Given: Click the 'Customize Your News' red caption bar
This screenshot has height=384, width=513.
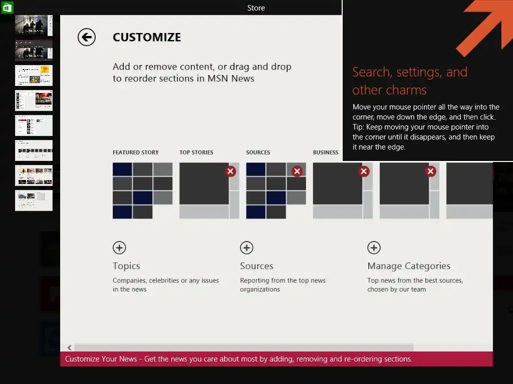Looking at the screenshot, I should pyautogui.click(x=277, y=359).
